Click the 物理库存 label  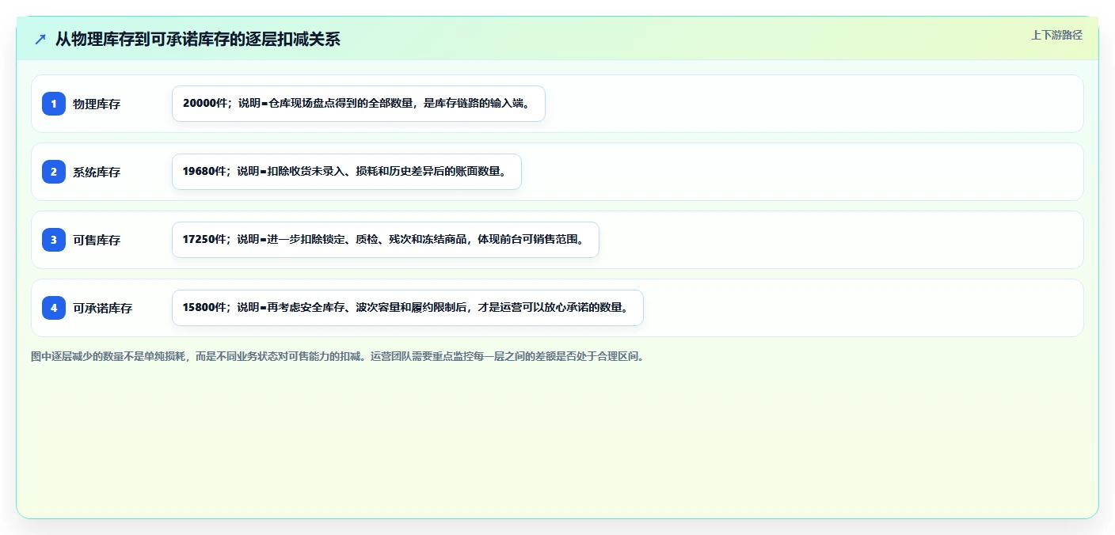(97, 104)
